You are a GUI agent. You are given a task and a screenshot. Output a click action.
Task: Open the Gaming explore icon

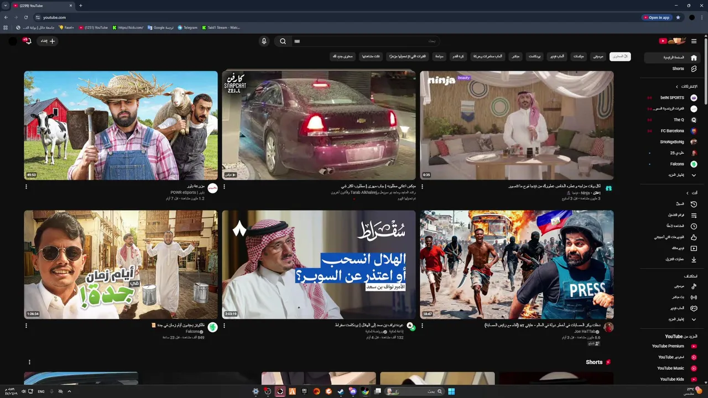(694, 308)
